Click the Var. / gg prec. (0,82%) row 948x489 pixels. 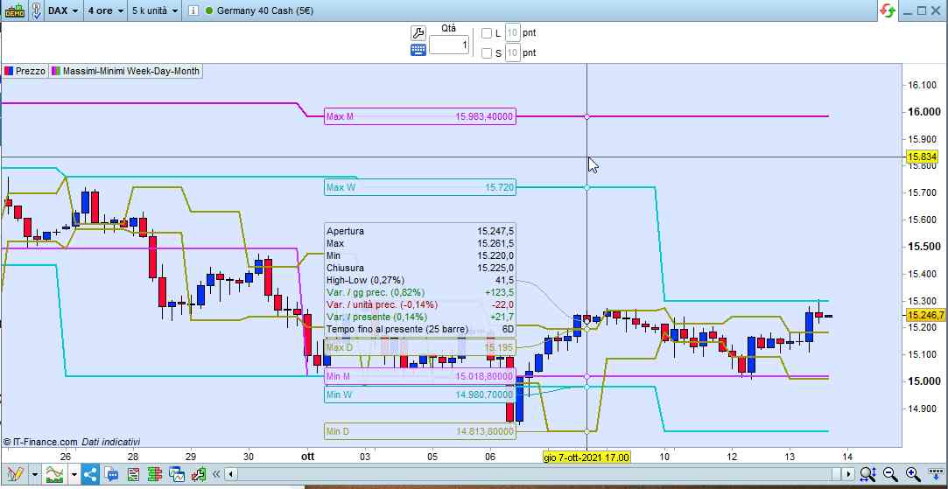click(x=420, y=292)
